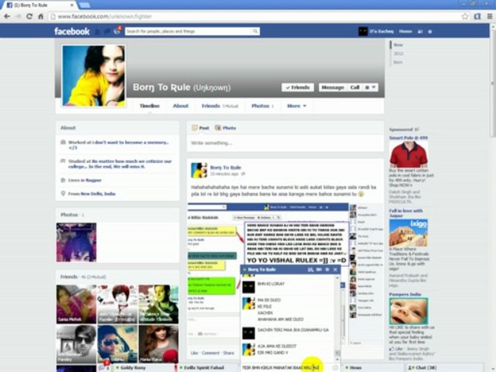
Task: Open the new tab button
Action: [x=84, y=5]
